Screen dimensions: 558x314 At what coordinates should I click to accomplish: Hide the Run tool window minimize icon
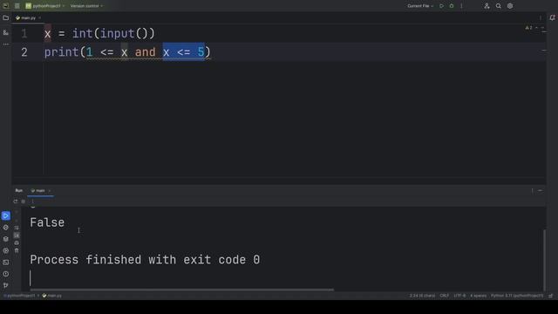click(x=541, y=191)
